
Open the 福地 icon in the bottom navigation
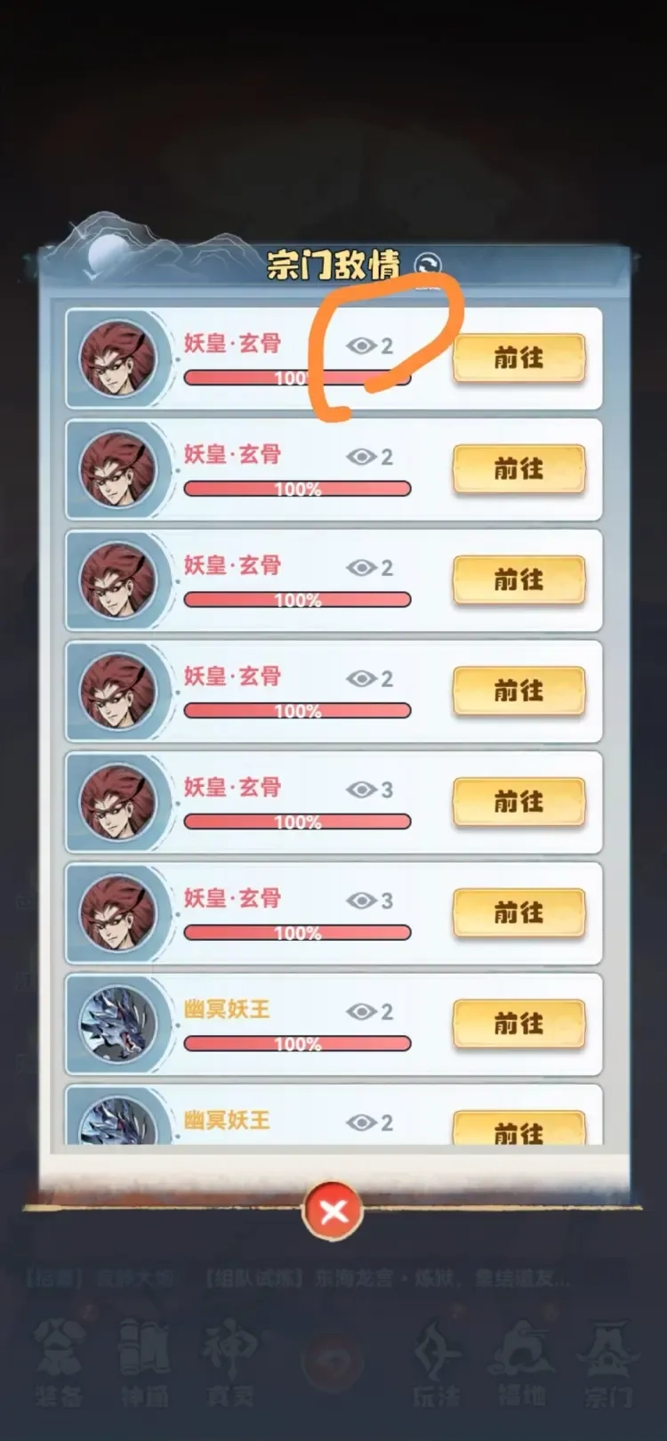(x=522, y=1363)
